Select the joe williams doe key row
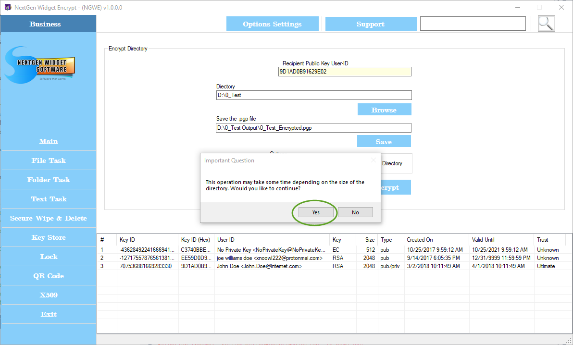Image resolution: width=573 pixels, height=345 pixels. (x=270, y=258)
